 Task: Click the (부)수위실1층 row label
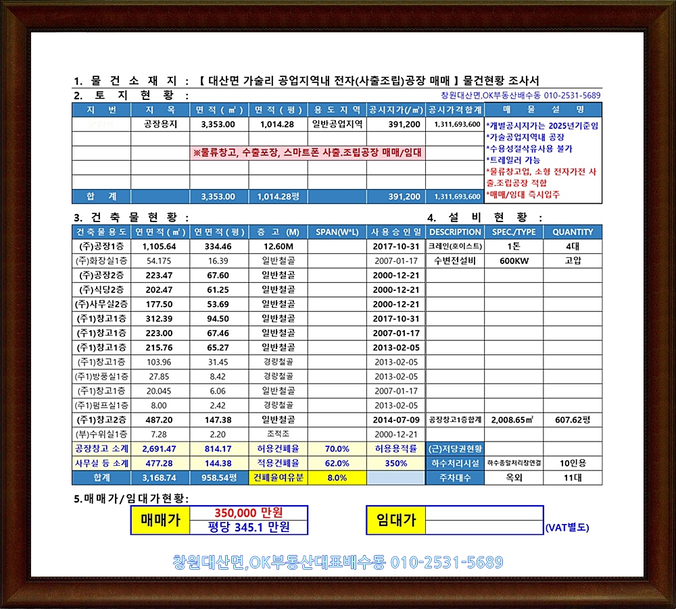101,434
